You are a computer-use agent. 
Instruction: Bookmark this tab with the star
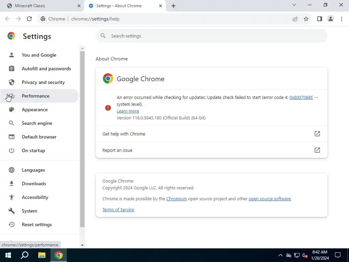point(306,19)
